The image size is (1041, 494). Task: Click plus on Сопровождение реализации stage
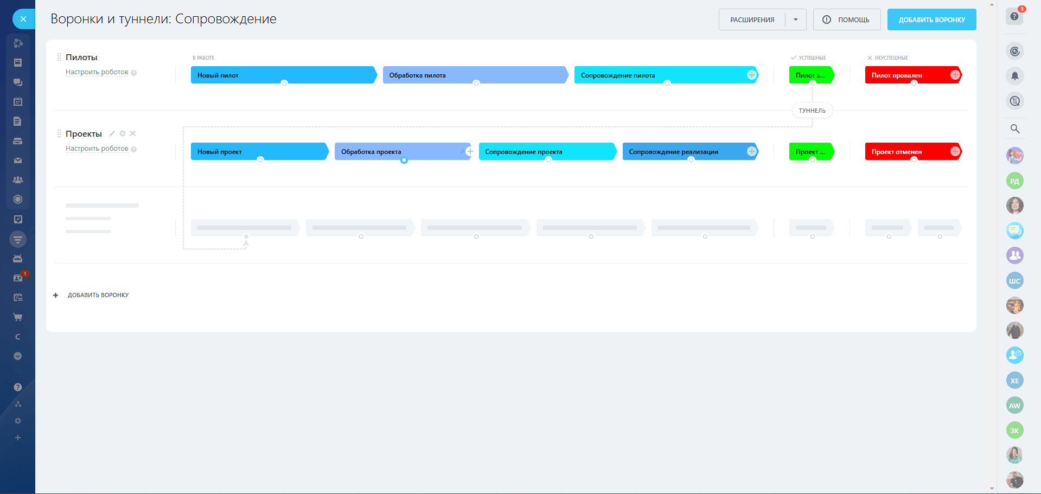(751, 151)
